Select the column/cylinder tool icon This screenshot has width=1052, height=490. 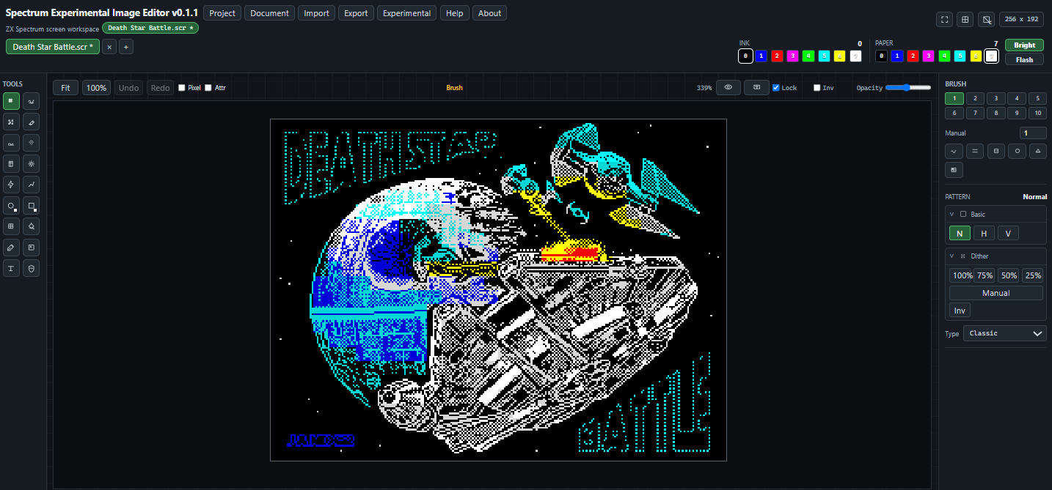[x=11, y=163]
